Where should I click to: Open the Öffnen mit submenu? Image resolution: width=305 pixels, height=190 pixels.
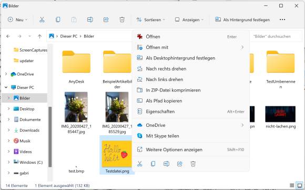[190, 47]
